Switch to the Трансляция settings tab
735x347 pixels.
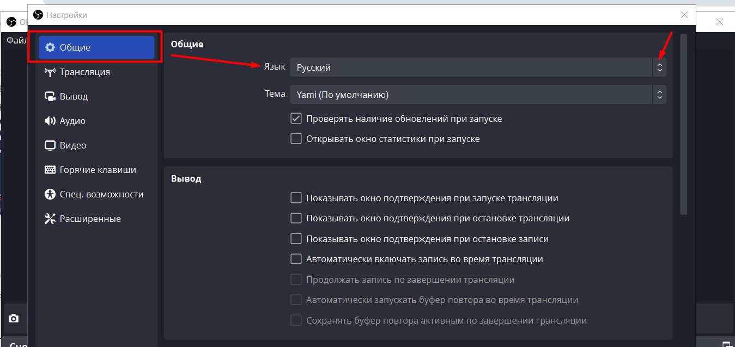point(84,72)
